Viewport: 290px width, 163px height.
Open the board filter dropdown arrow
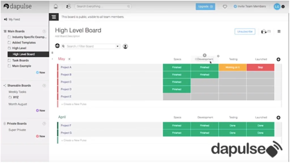click(118, 46)
